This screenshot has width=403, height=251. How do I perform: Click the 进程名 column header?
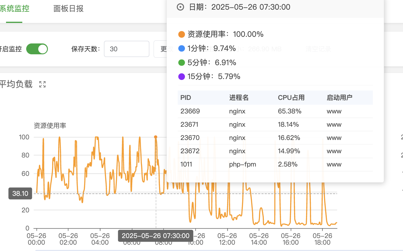click(239, 97)
